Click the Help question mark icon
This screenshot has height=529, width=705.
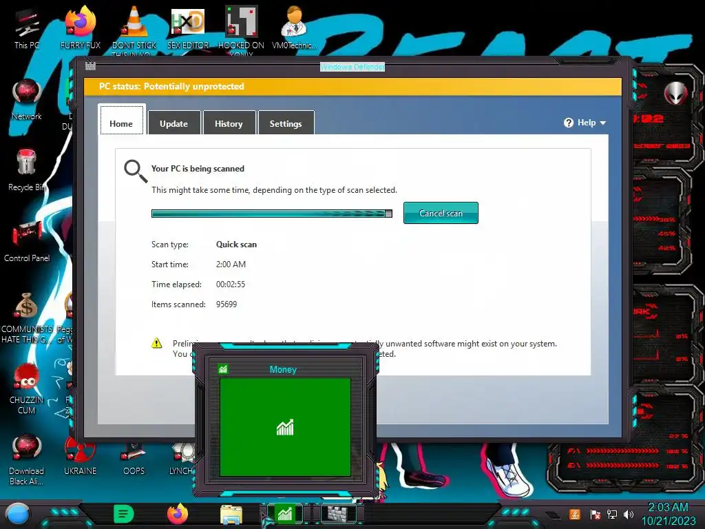[x=569, y=123]
